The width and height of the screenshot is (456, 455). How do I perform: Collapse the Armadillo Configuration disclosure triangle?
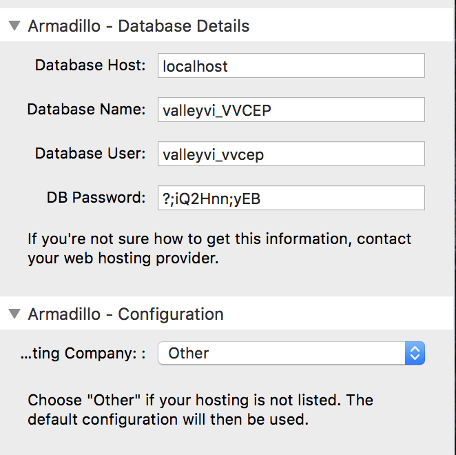click(14, 314)
